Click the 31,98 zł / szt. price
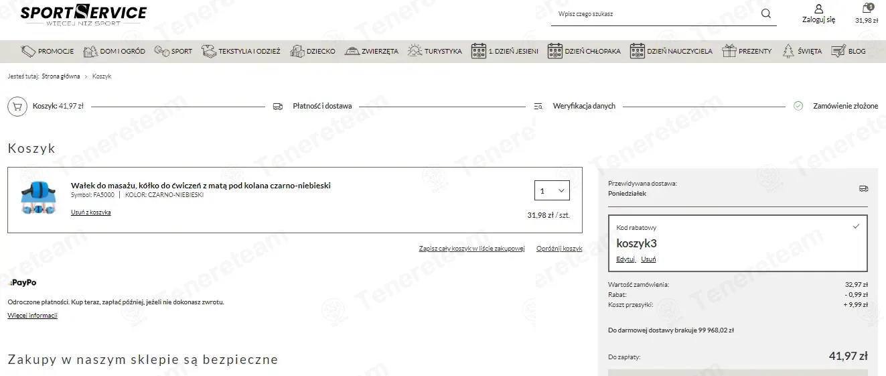This screenshot has height=376, width=886. (548, 215)
